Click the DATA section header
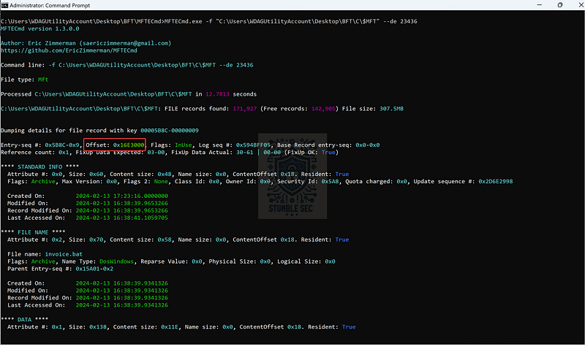Screen dimensions: 585x352 pos(25,320)
